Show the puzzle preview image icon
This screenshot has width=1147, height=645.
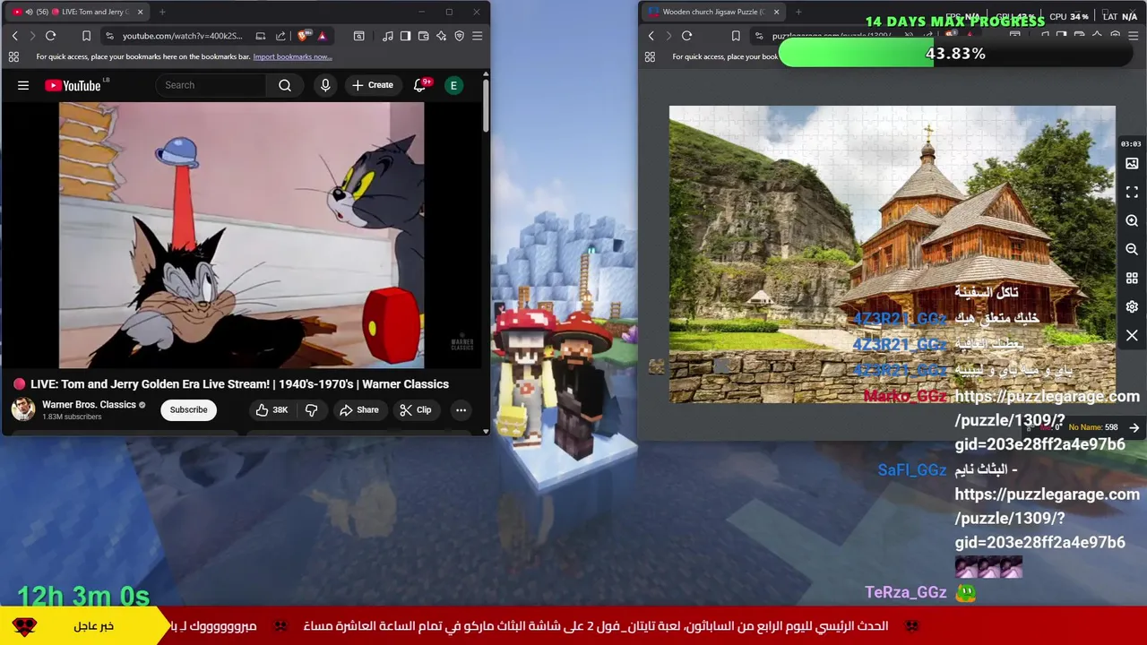click(x=1132, y=164)
